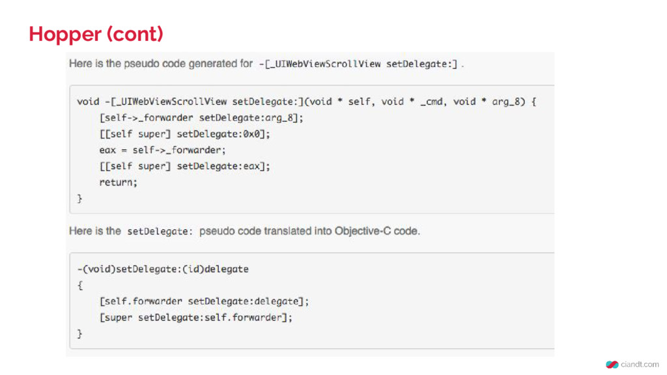The height and width of the screenshot is (375, 667).
Task: Click the -(void)setDelegate:(id)delegate line
Action: [163, 269]
